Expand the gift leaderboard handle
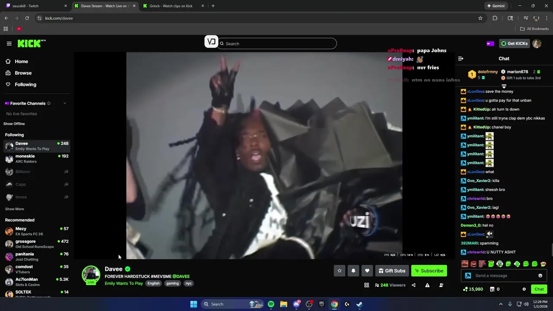The image size is (553, 311). tap(504, 86)
